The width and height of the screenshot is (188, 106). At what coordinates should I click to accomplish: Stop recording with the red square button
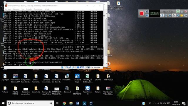142,13
